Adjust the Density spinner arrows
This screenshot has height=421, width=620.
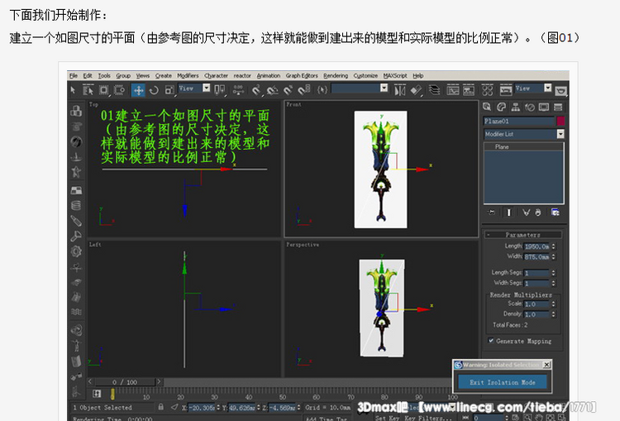coord(554,314)
